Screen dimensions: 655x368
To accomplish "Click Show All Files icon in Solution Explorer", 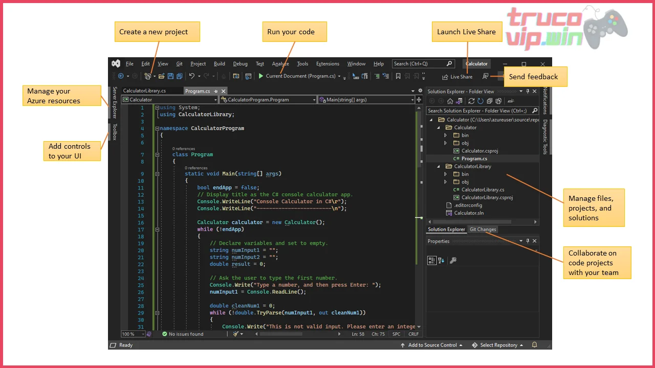I will 498,101.
